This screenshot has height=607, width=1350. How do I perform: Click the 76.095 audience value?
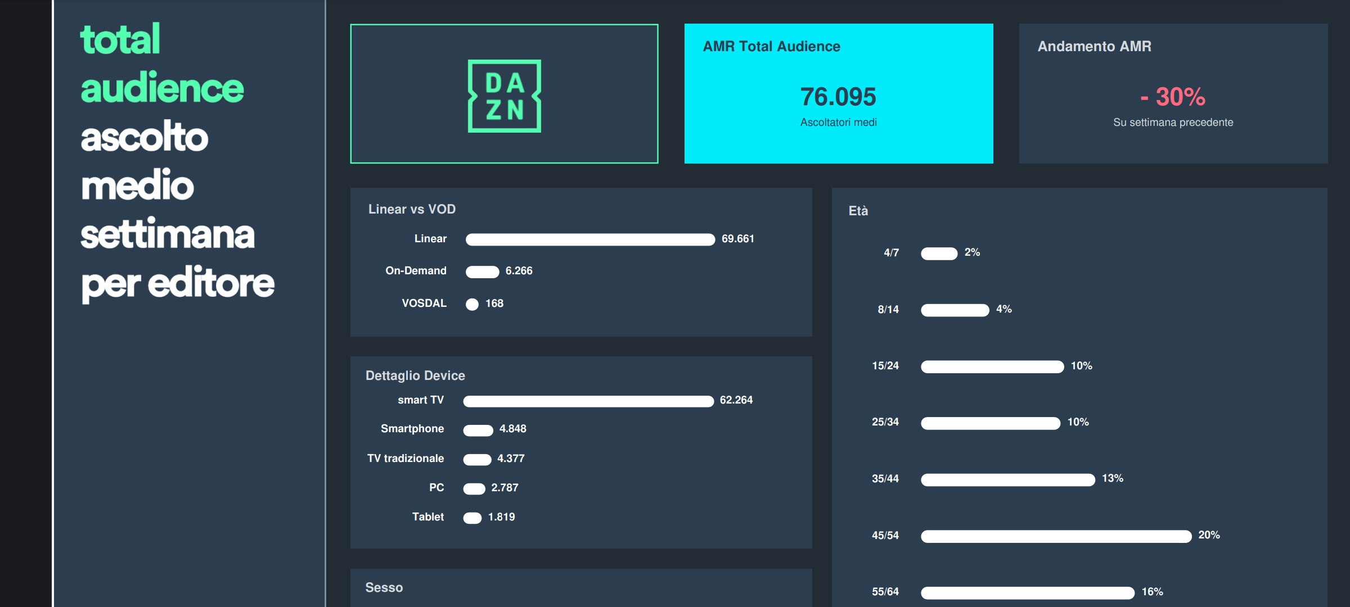838,97
